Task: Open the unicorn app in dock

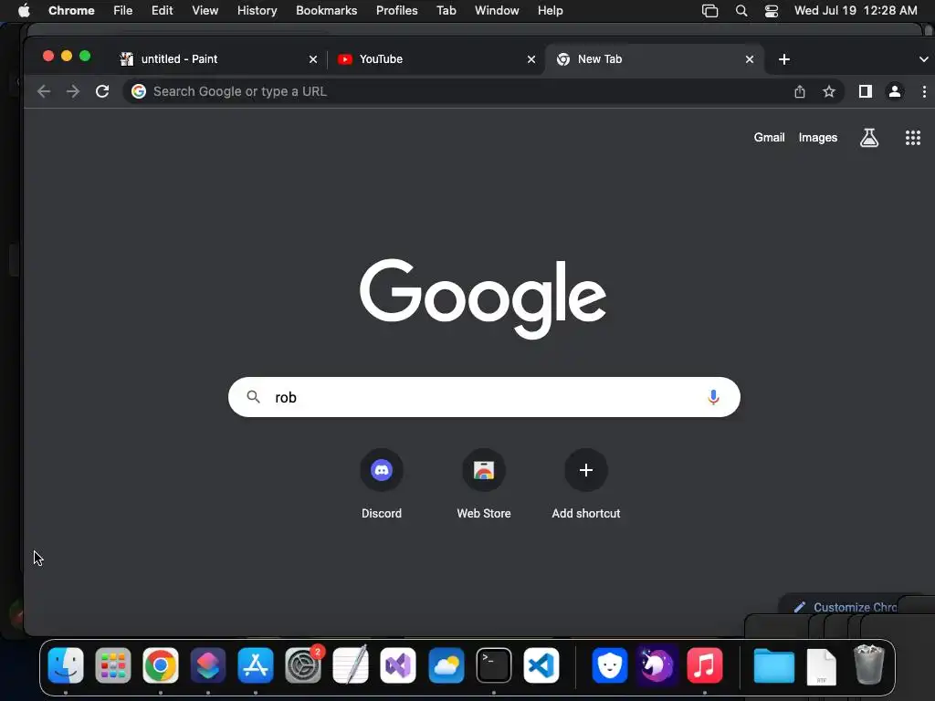Action: (x=657, y=665)
